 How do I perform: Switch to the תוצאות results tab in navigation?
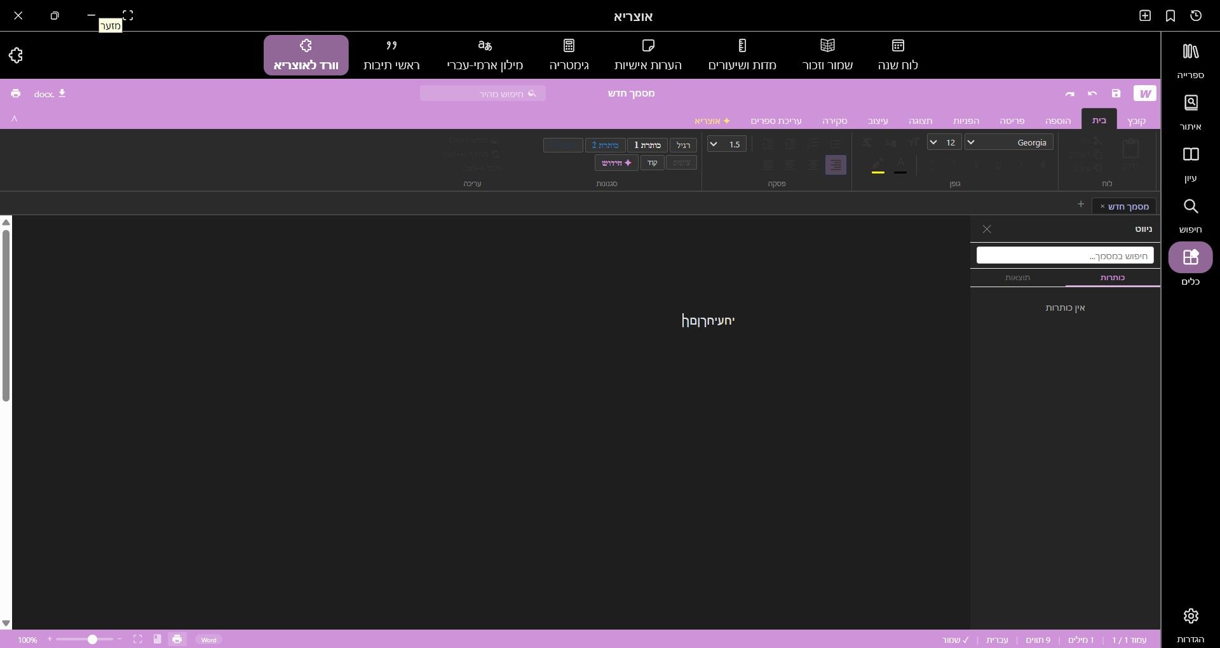coord(1017,278)
